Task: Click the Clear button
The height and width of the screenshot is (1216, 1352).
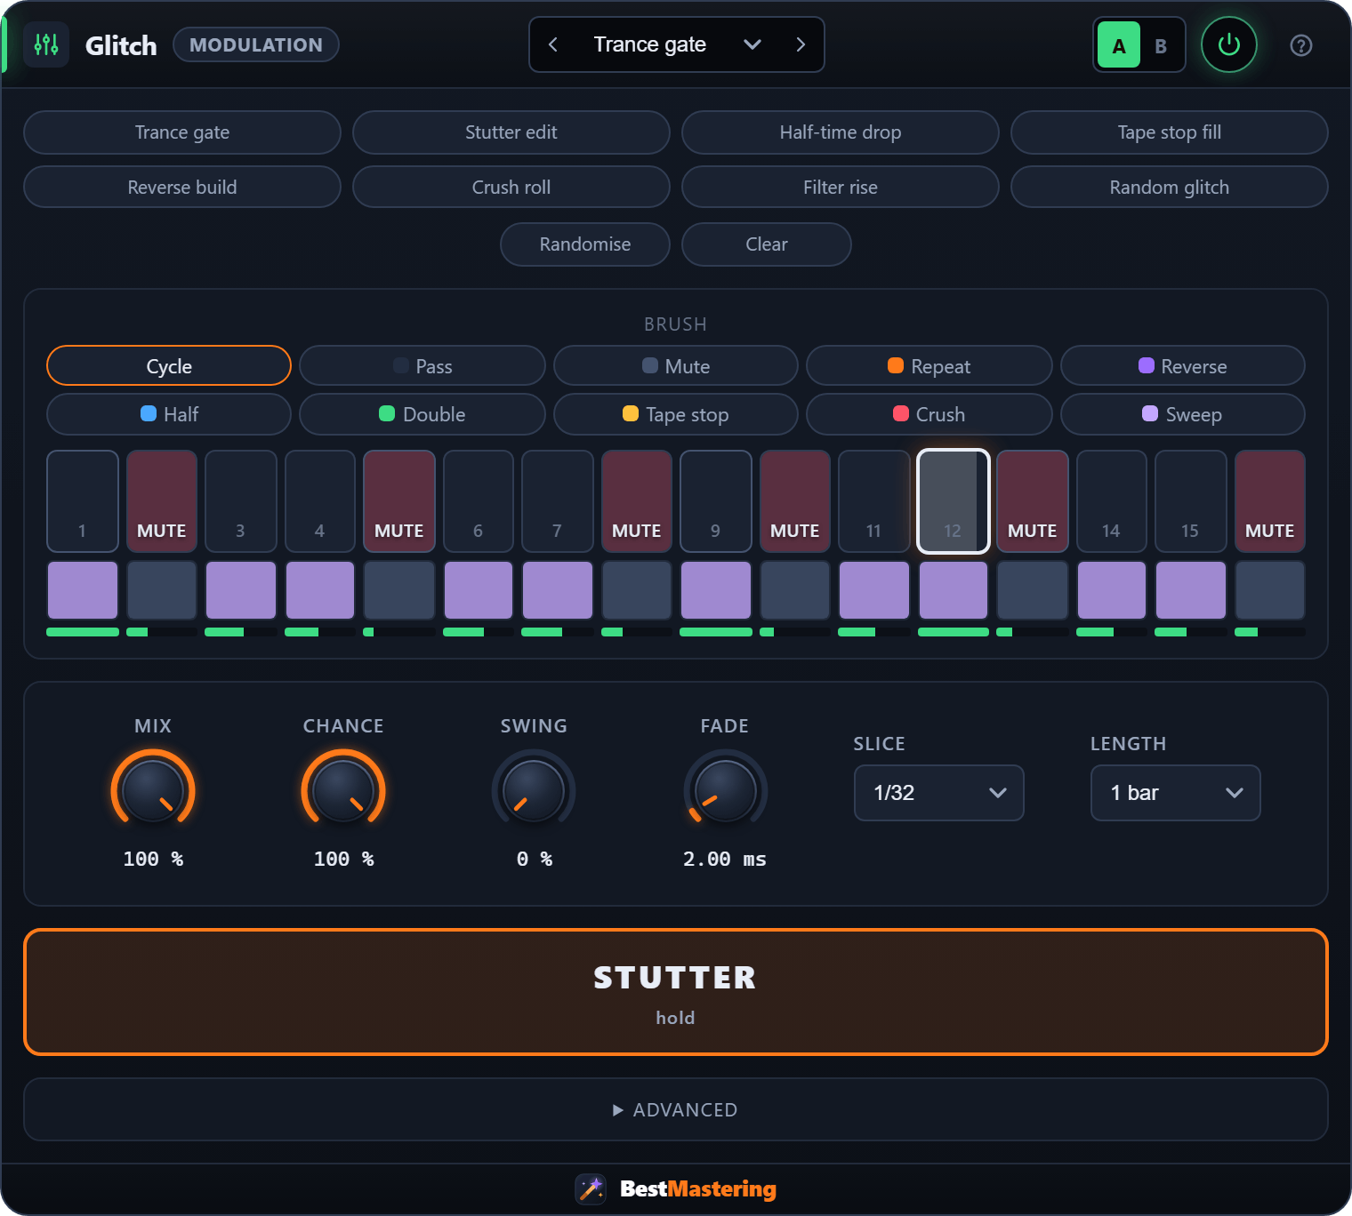Action: coord(767,244)
